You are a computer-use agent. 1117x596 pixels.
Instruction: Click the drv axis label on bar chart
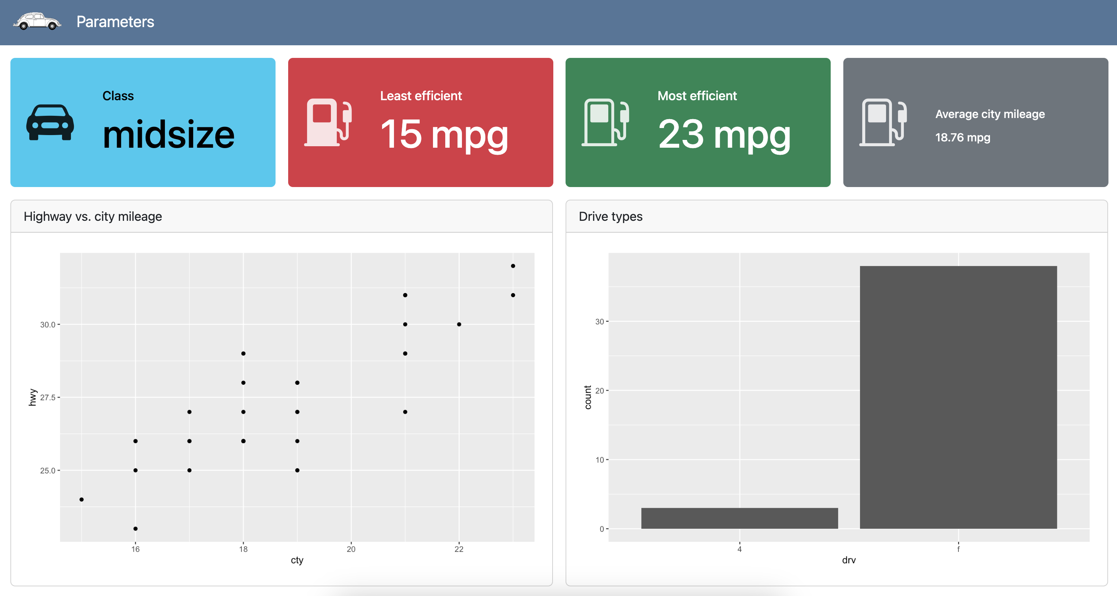tap(849, 560)
